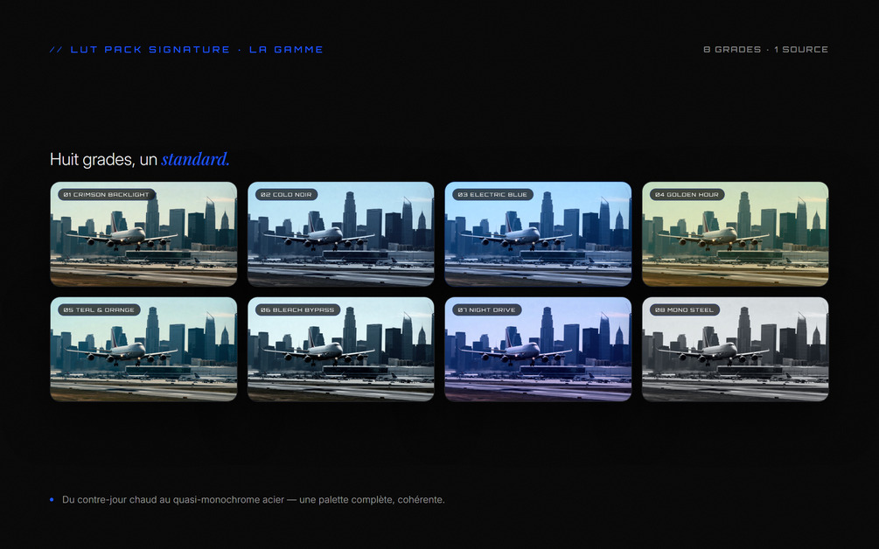879x549 pixels.
Task: Click the blue bullet dot before caption
Action: point(52,499)
